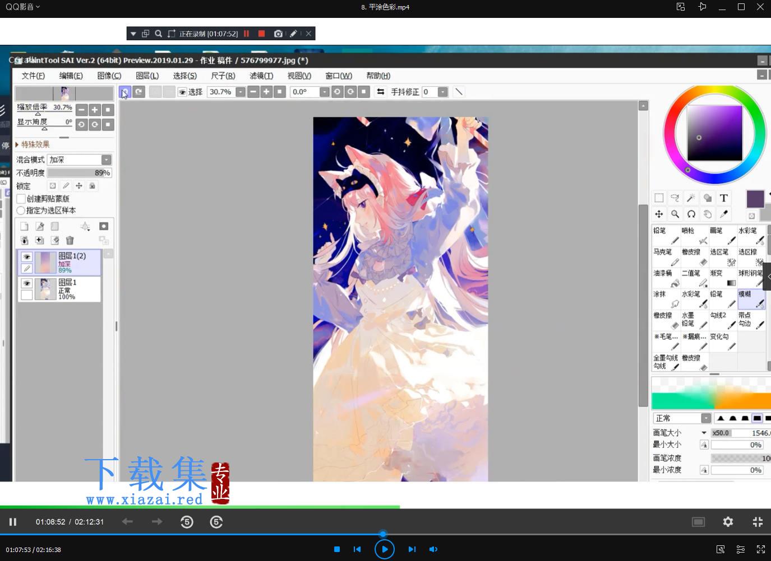Screen dimensions: 771x561
Task: Expand the 特殊效果 section
Action: coord(33,144)
